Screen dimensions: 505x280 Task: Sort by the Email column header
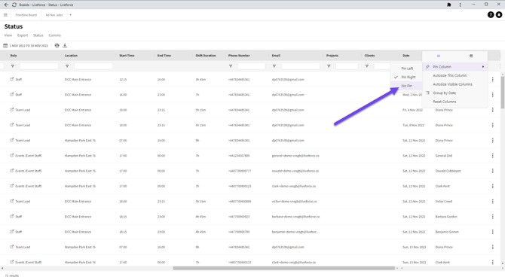pyautogui.click(x=276, y=56)
